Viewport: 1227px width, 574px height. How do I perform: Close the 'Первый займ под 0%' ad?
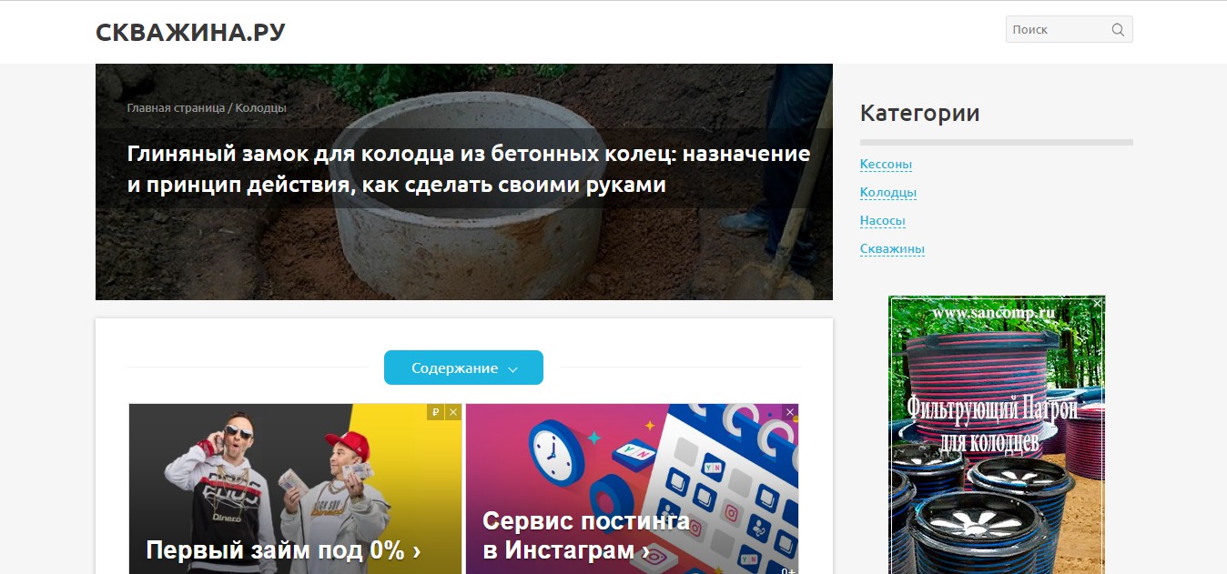[453, 412]
